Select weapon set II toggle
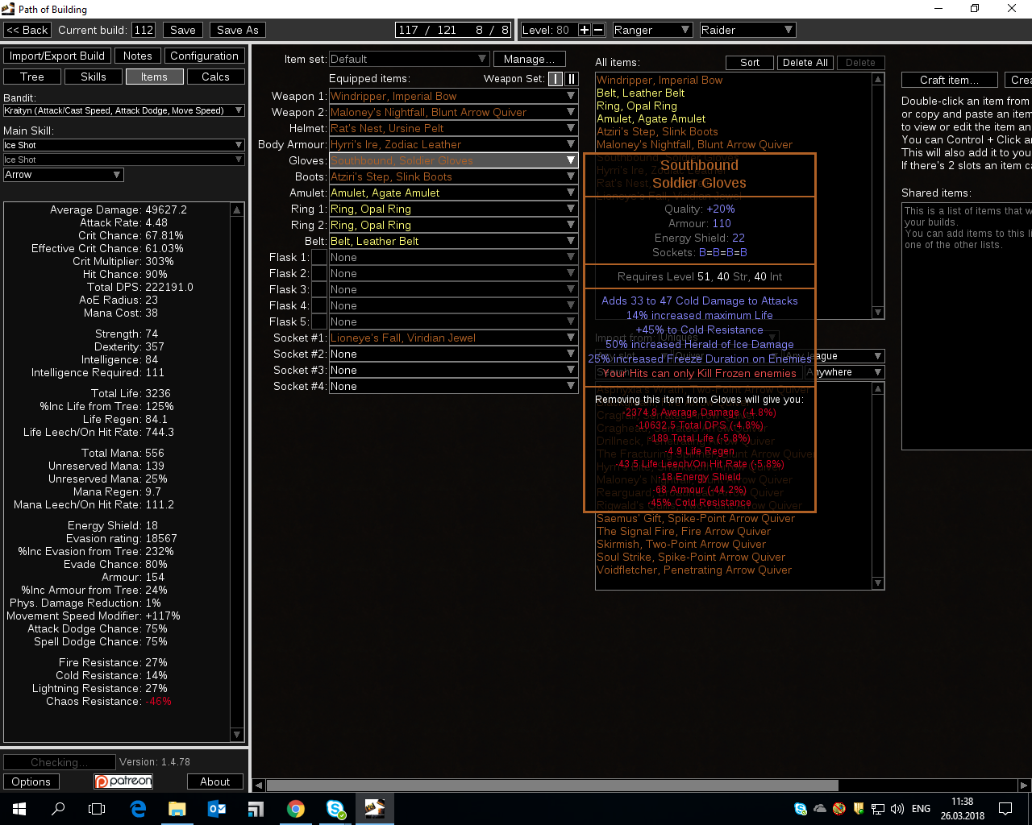 572,78
